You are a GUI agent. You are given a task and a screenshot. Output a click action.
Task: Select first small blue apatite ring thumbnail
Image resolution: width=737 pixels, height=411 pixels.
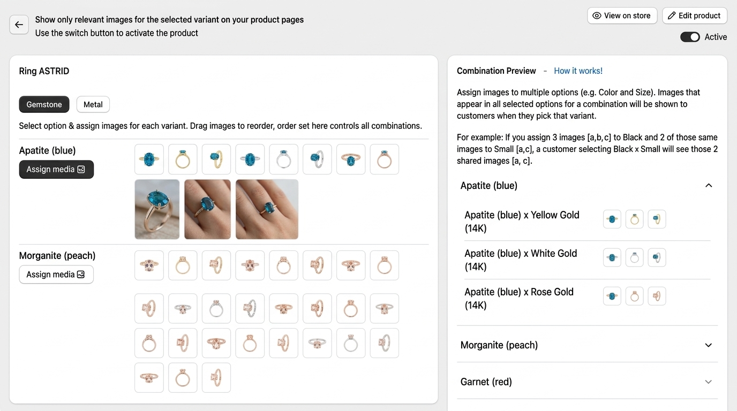(x=149, y=159)
